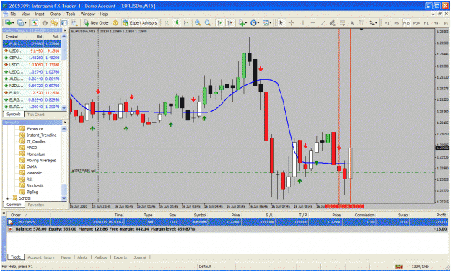The width and height of the screenshot is (451, 271).
Task: Select the M15 timeframe button
Action: pos(406,22)
